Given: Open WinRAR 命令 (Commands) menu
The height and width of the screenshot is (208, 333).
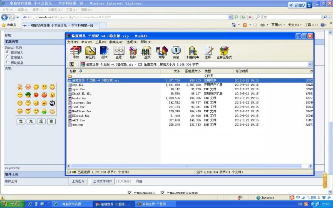Looking at the screenshot, I should pyautogui.click(x=87, y=42).
